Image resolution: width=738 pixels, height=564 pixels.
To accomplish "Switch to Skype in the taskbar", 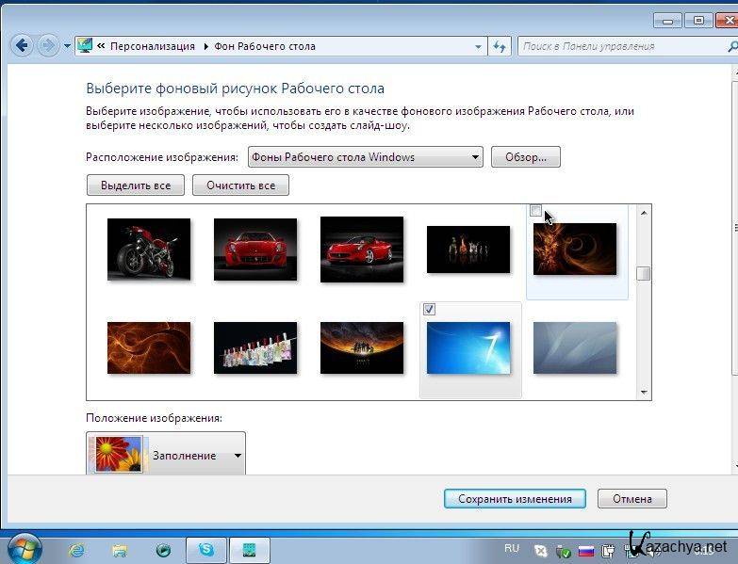I will coord(206,549).
